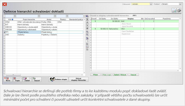The height and width of the screenshot is (106, 185).
Task: Click the Definice skupin button
Action: tap(58, 79)
